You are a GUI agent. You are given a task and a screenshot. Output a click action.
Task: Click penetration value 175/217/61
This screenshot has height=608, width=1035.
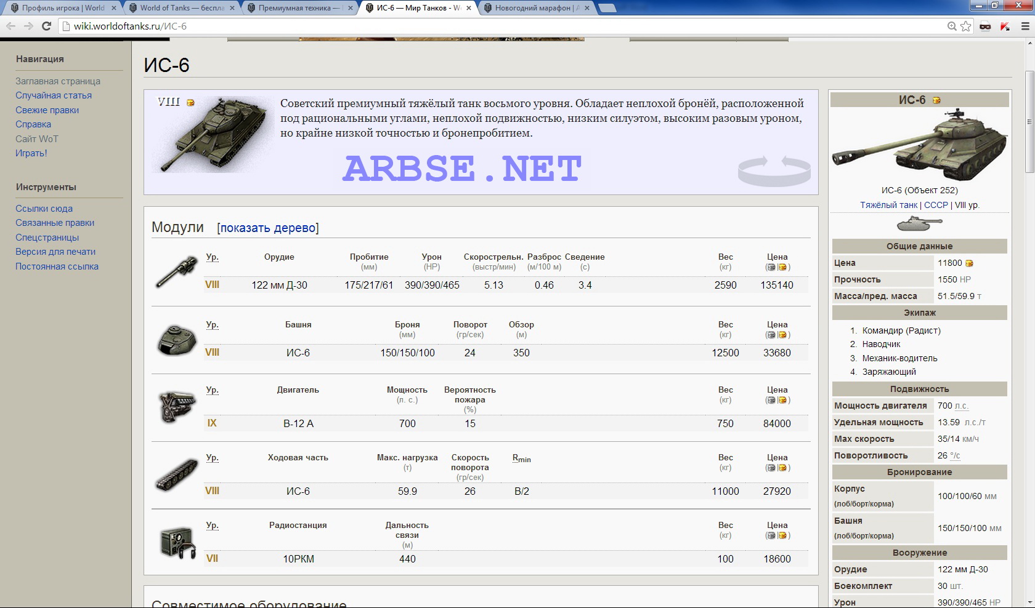click(x=369, y=286)
